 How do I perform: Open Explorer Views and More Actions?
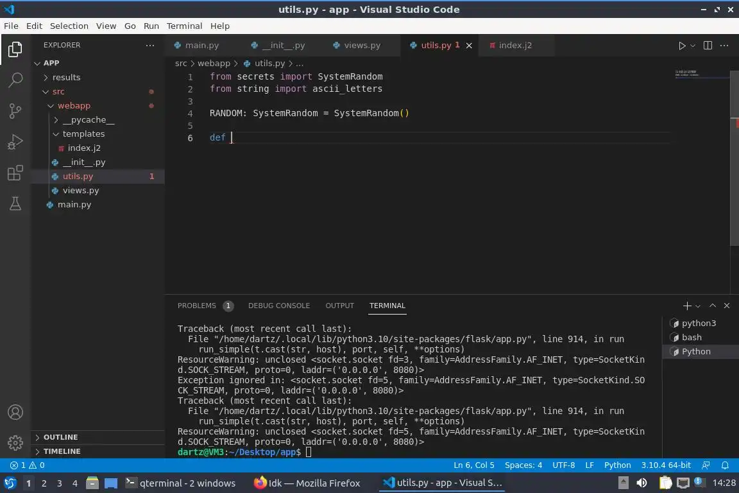coord(150,46)
